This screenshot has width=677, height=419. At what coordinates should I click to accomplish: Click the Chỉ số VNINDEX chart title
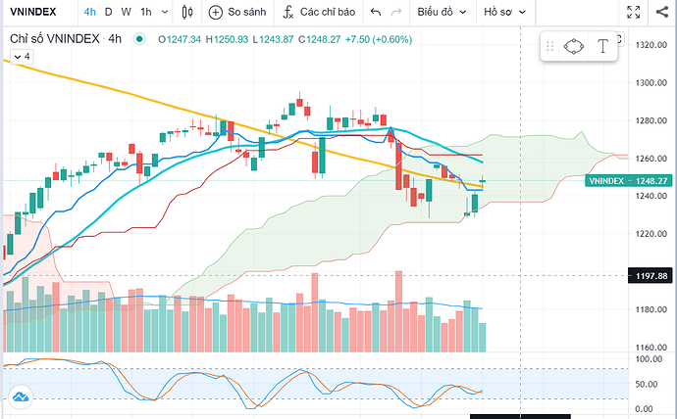pyautogui.click(x=55, y=39)
